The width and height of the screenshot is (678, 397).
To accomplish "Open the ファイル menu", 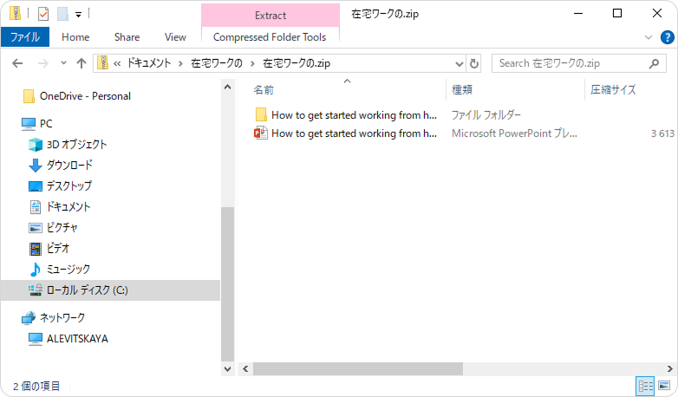I will [24, 37].
